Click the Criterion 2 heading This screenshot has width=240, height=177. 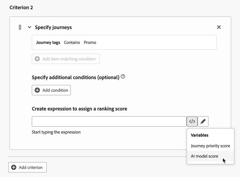click(21, 7)
